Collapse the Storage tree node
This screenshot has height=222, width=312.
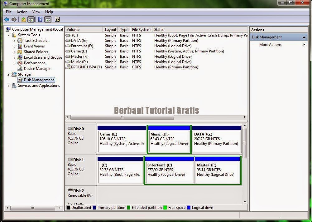pyautogui.click(x=8, y=74)
